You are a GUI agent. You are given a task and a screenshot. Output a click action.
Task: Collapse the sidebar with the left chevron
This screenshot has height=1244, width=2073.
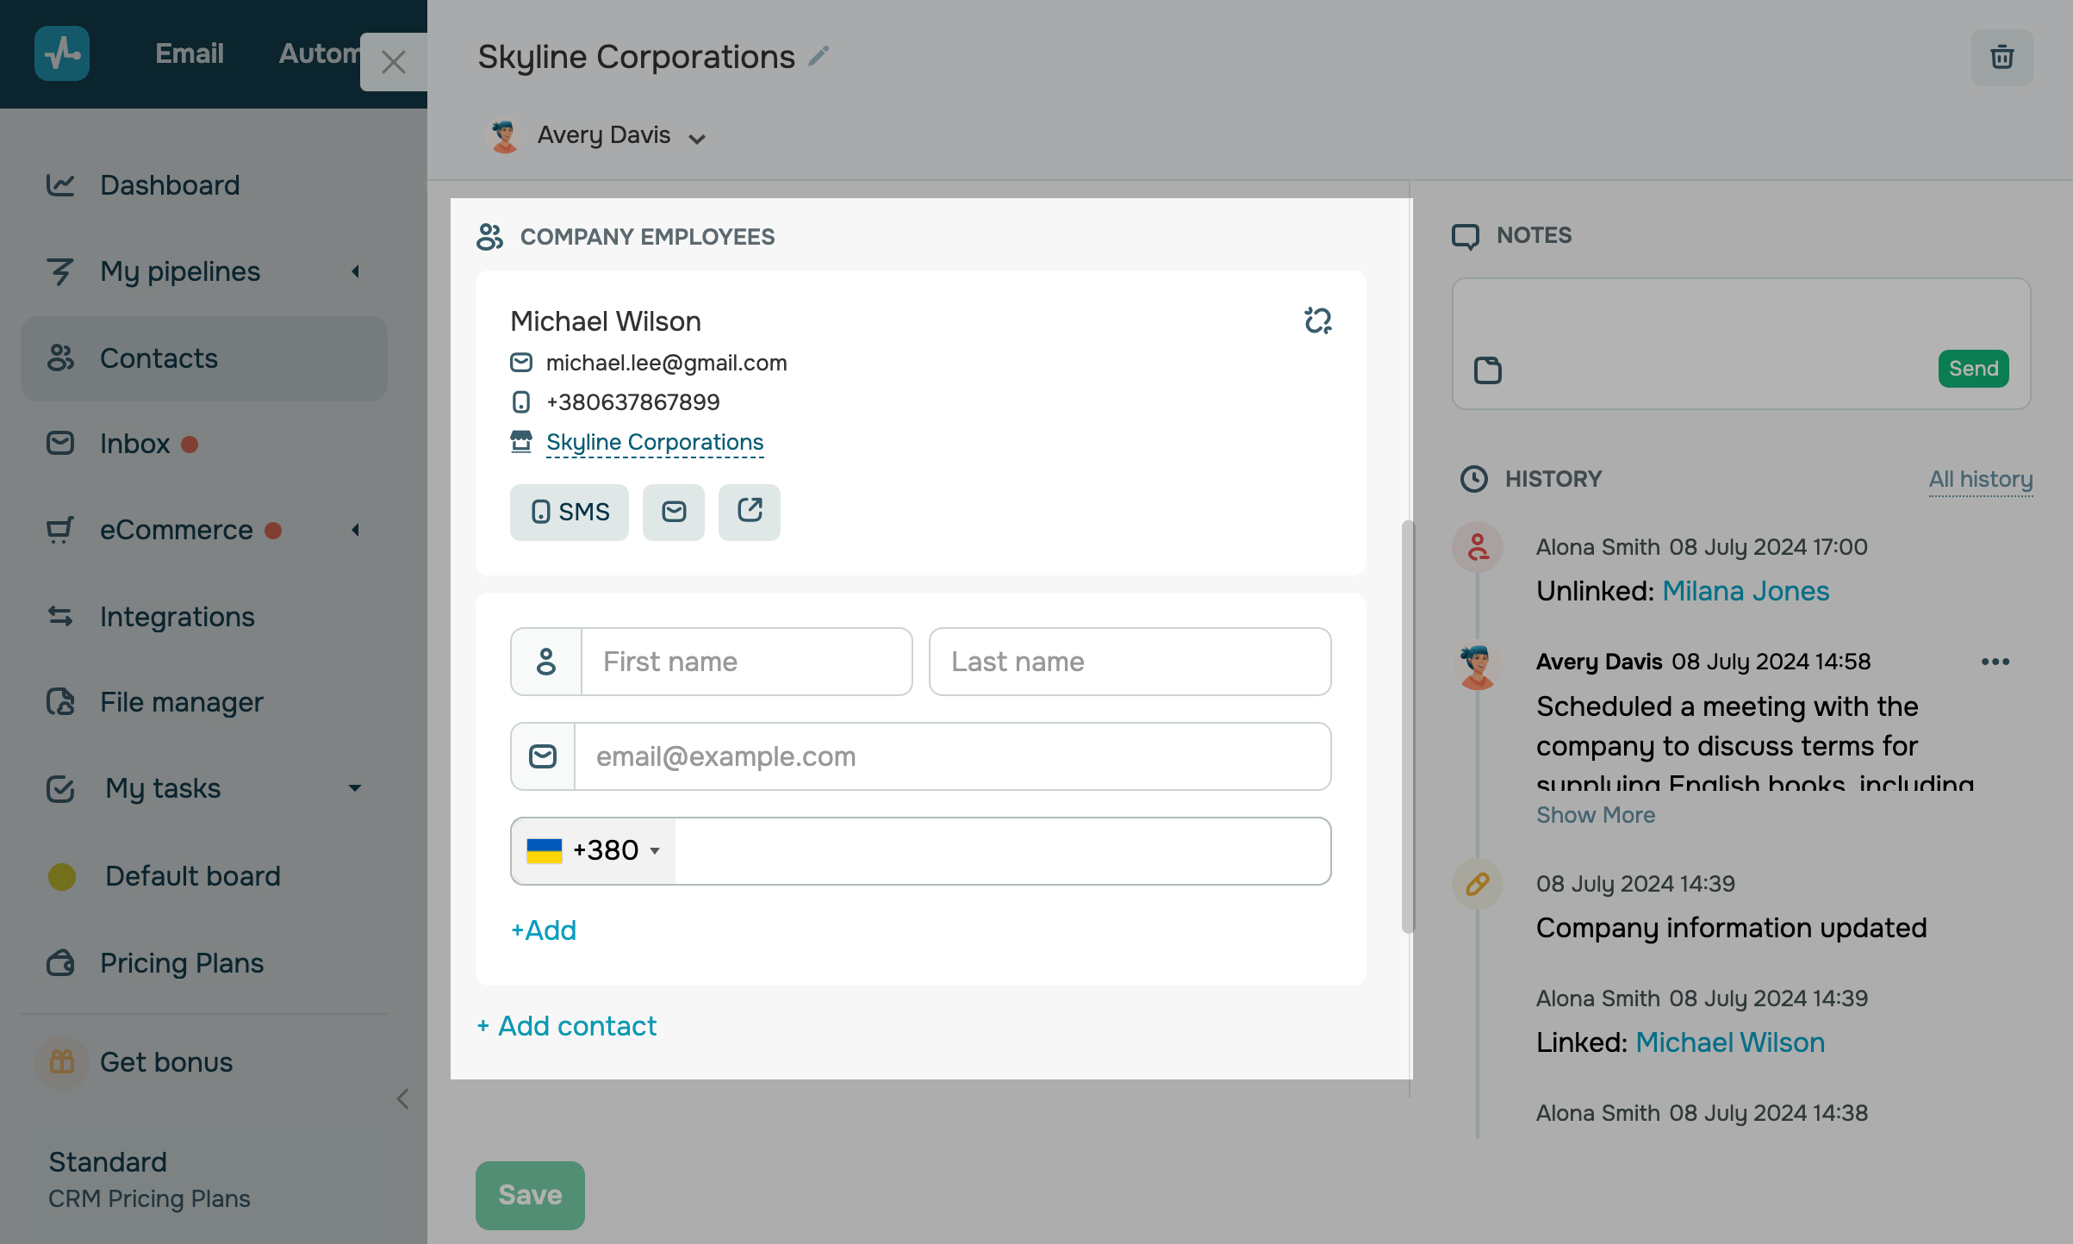click(x=402, y=1098)
